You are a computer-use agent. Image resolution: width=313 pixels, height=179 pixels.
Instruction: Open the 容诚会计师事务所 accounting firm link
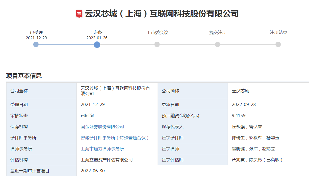(x=115, y=138)
